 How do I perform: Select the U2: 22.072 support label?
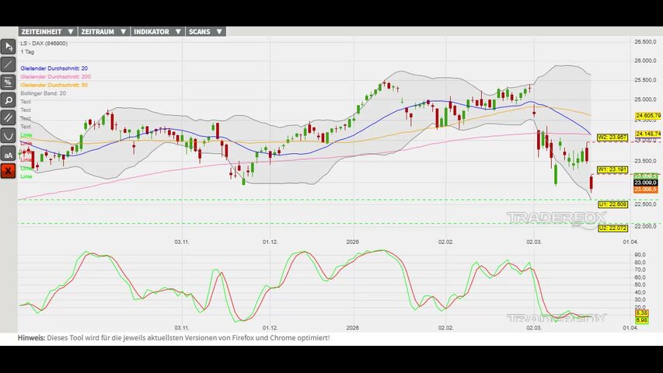click(612, 228)
